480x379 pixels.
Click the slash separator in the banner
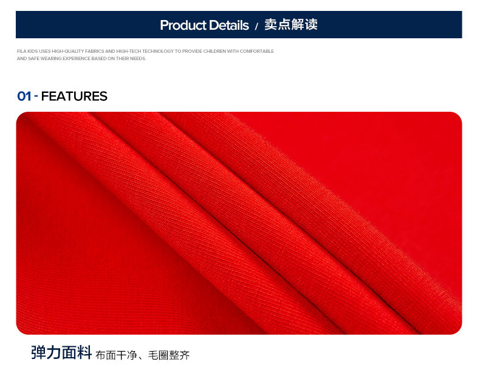[256, 27]
